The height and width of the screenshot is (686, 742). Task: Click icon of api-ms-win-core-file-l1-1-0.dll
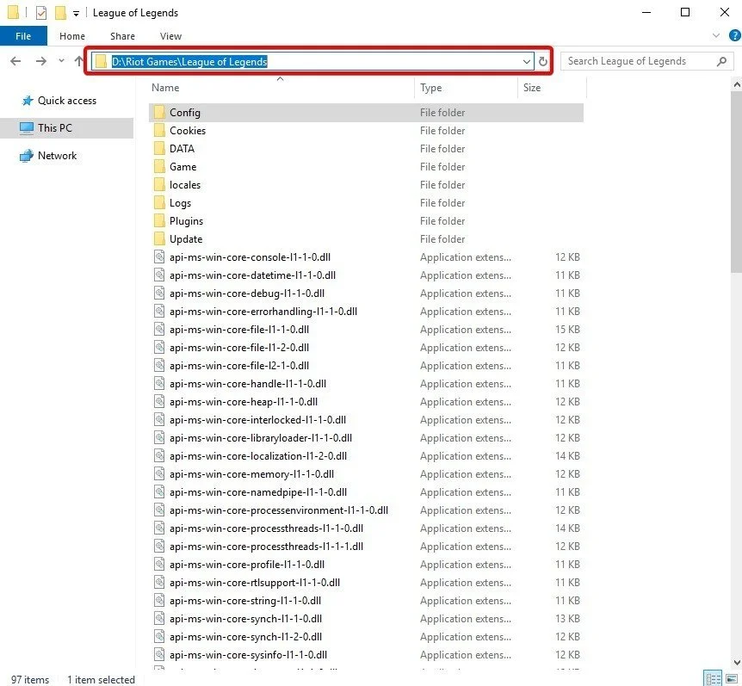[x=159, y=329]
